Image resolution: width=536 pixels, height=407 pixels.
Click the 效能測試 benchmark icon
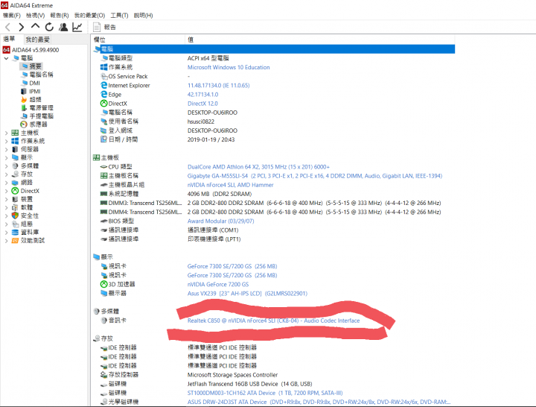[15, 241]
